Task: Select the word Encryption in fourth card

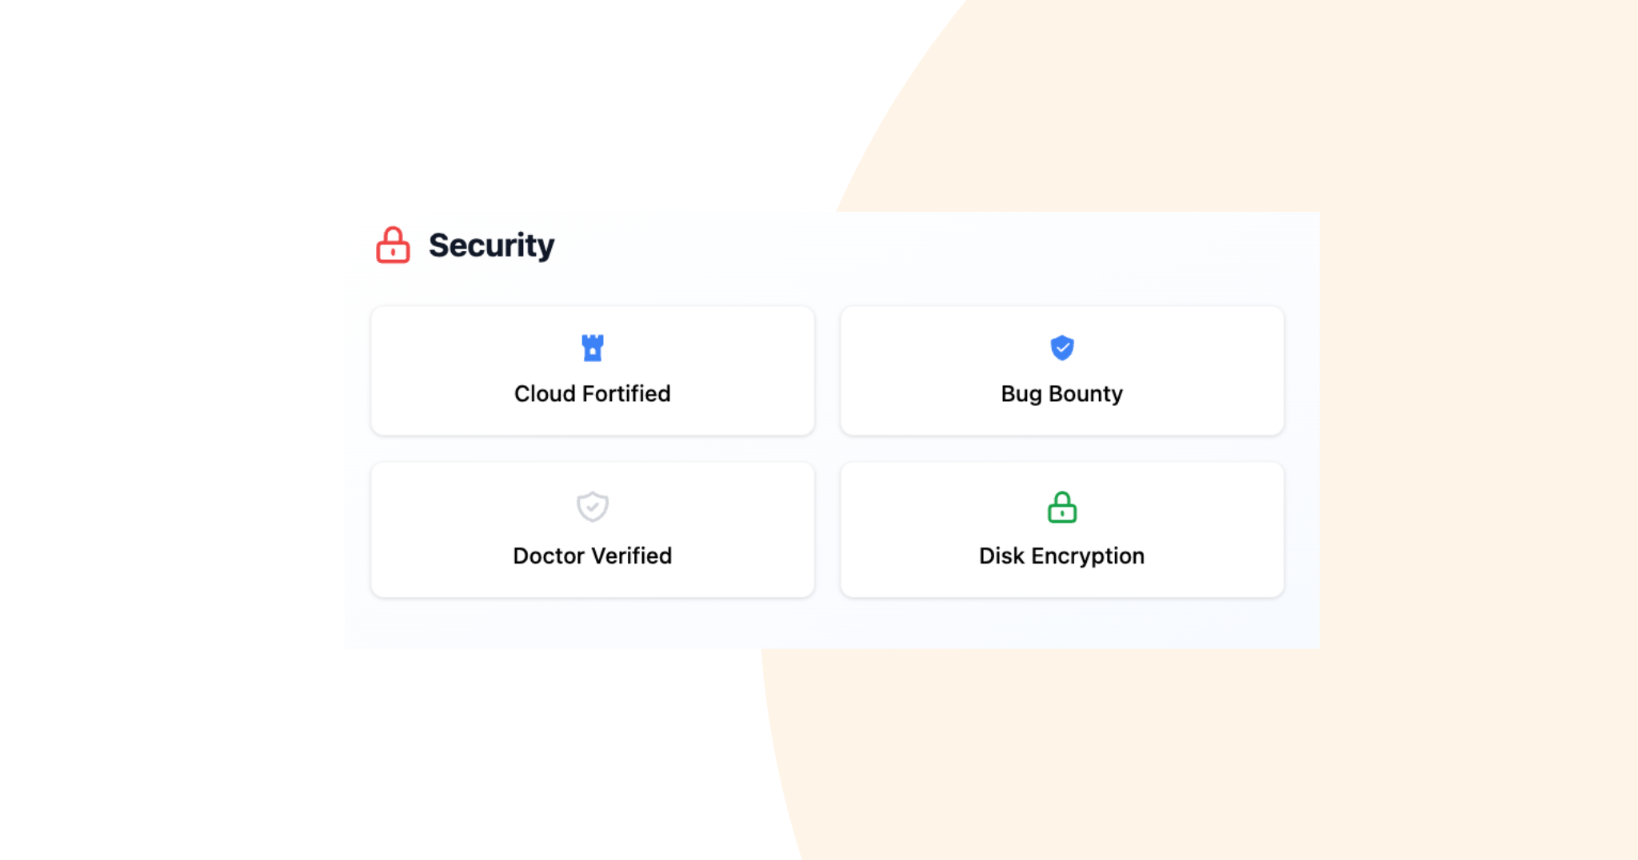Action: [1088, 556]
